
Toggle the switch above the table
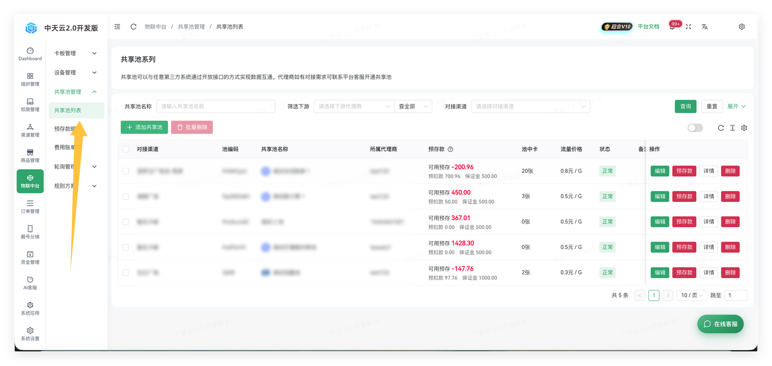click(695, 128)
